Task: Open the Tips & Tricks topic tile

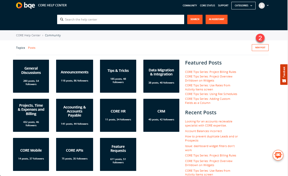Action: [x=118, y=76]
